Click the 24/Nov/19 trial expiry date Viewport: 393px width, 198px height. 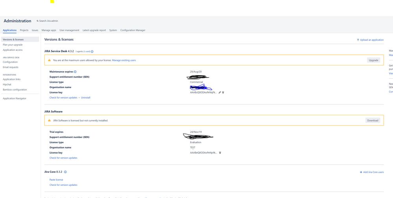click(x=196, y=132)
